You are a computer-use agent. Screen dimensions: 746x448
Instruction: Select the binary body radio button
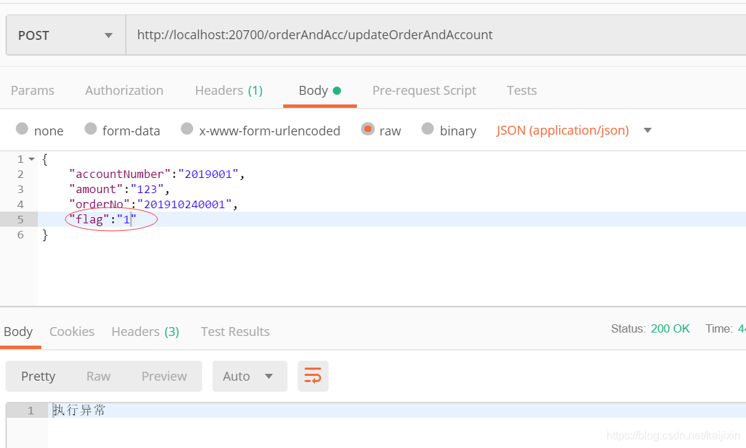[x=428, y=129]
